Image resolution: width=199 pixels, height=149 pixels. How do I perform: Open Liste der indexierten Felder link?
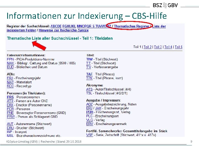[x=86, y=28]
